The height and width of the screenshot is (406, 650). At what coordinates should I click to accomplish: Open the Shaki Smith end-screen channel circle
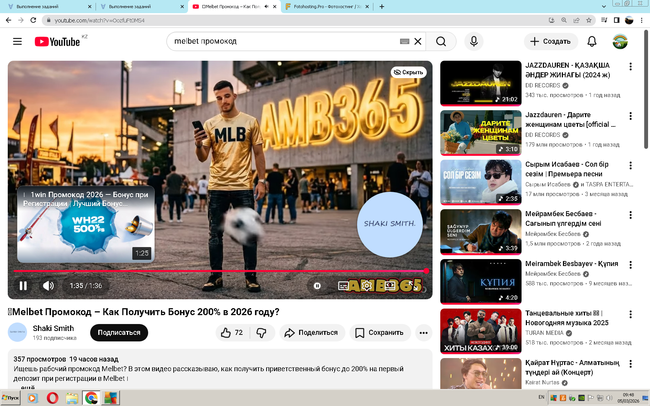pos(390,225)
